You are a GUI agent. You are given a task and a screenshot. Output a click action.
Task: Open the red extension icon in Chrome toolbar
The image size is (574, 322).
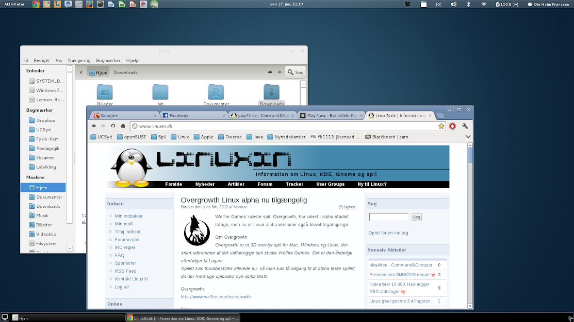point(452,126)
